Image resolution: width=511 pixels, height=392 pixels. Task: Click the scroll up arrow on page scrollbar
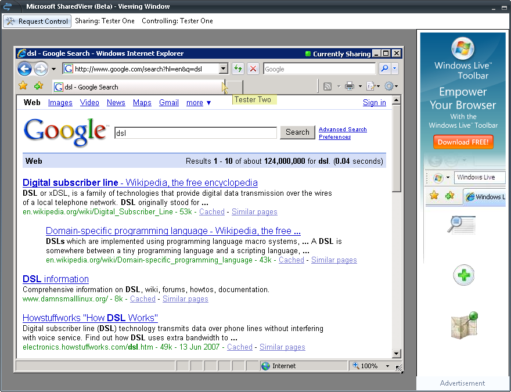(396, 100)
